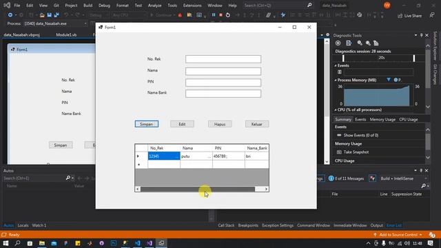The image size is (441, 248).
Task: Open the Immediate Window tab
Action: (350, 225)
